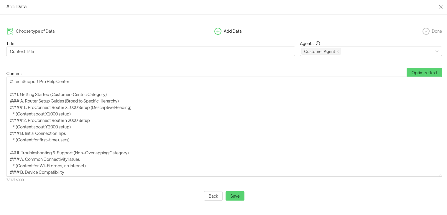The image size is (447, 215).
Task: Click the Customer Agent tag label
Action: click(319, 52)
